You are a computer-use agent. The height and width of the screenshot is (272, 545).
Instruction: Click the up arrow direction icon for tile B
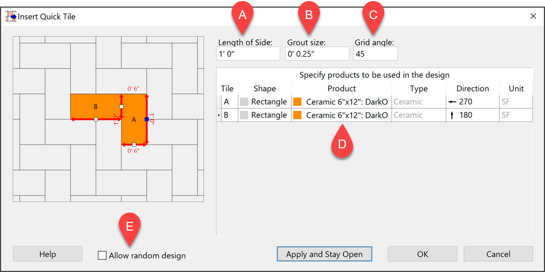pos(452,116)
